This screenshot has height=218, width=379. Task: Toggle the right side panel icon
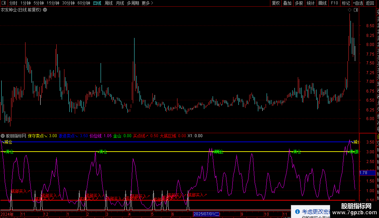[356, 10]
